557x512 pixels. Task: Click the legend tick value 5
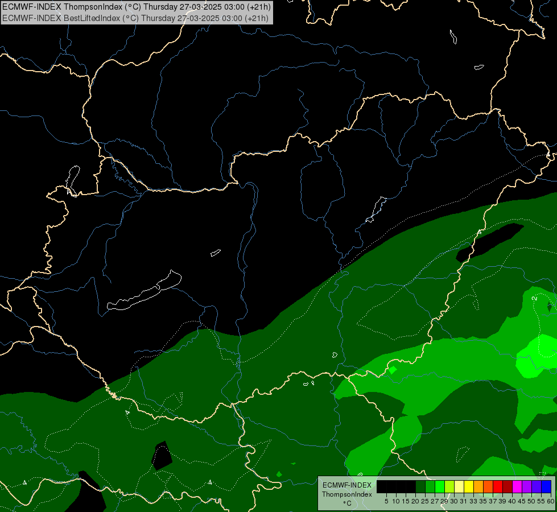click(x=386, y=501)
